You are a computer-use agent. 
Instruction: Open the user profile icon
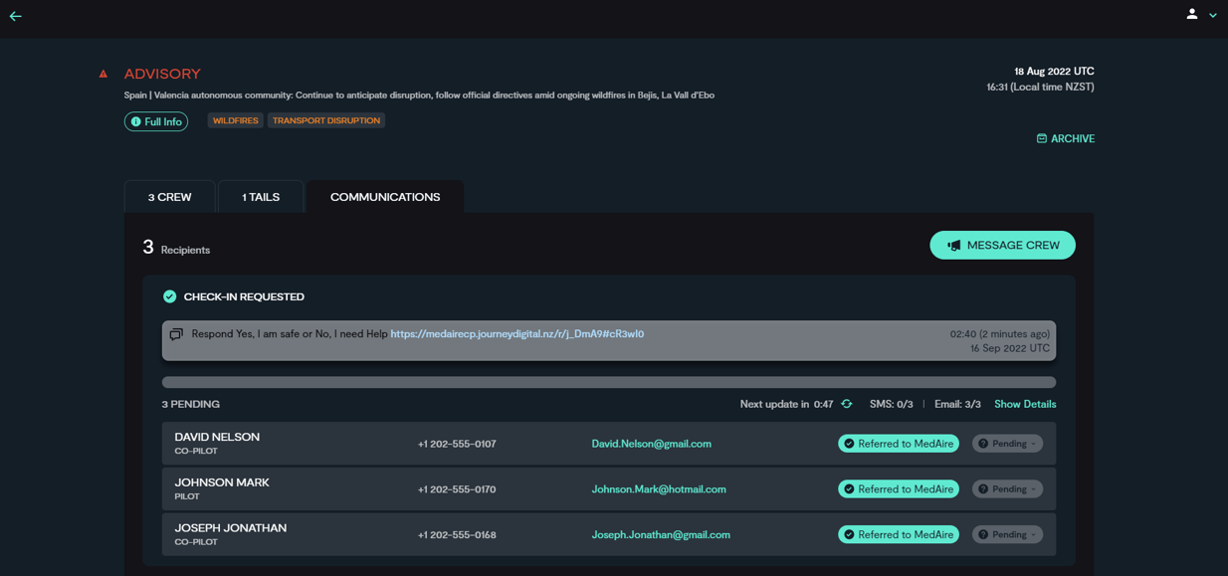(x=1191, y=14)
